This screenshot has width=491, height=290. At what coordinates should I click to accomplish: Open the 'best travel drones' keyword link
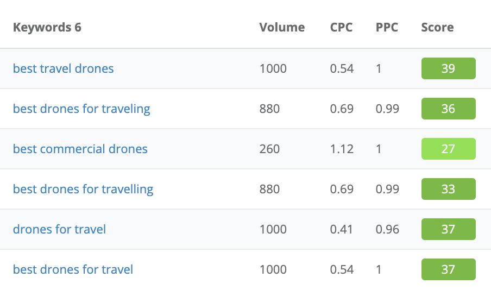tap(64, 68)
